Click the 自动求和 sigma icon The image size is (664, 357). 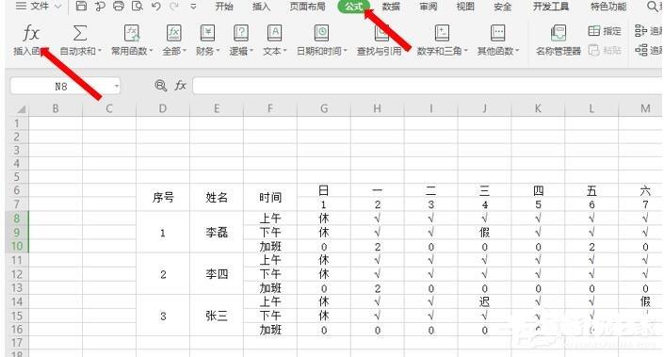click(80, 33)
